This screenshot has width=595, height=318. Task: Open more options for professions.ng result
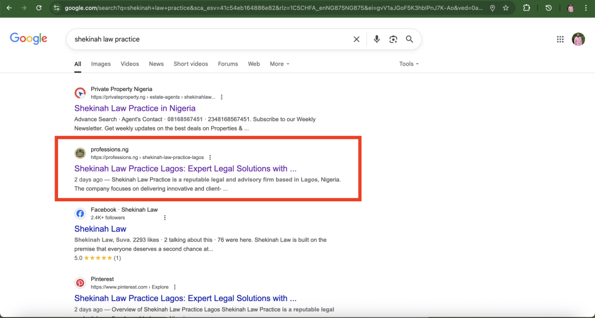click(x=210, y=157)
